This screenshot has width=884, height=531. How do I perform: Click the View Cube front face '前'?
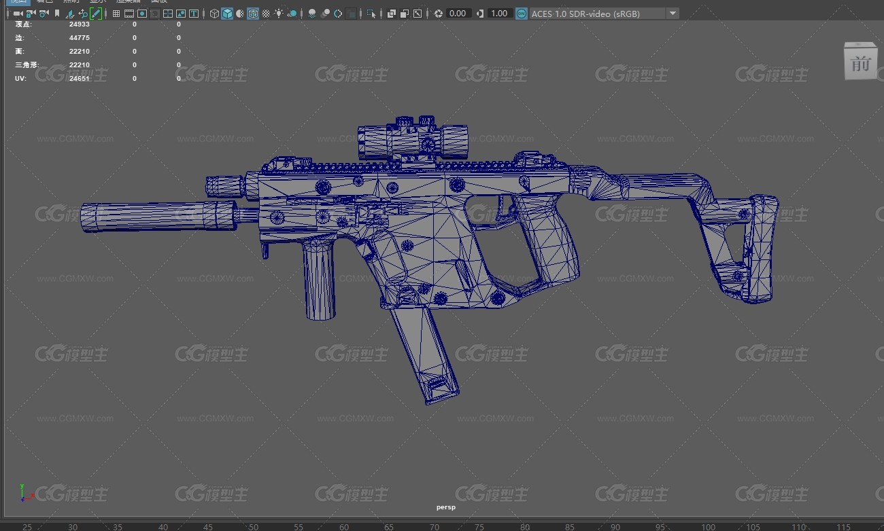pos(861,62)
